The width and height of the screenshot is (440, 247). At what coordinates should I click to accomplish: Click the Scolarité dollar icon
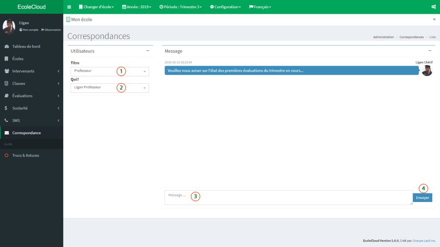[6, 108]
